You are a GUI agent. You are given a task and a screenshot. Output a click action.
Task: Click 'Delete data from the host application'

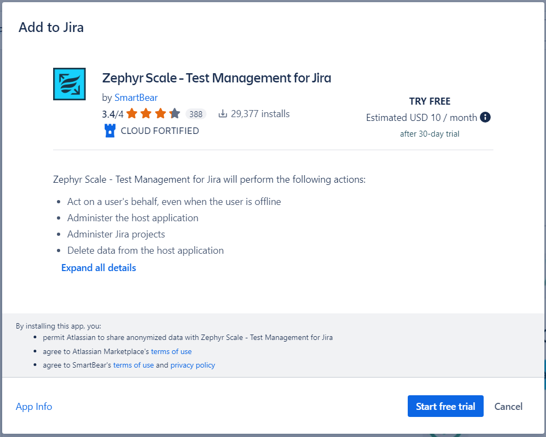(x=145, y=250)
